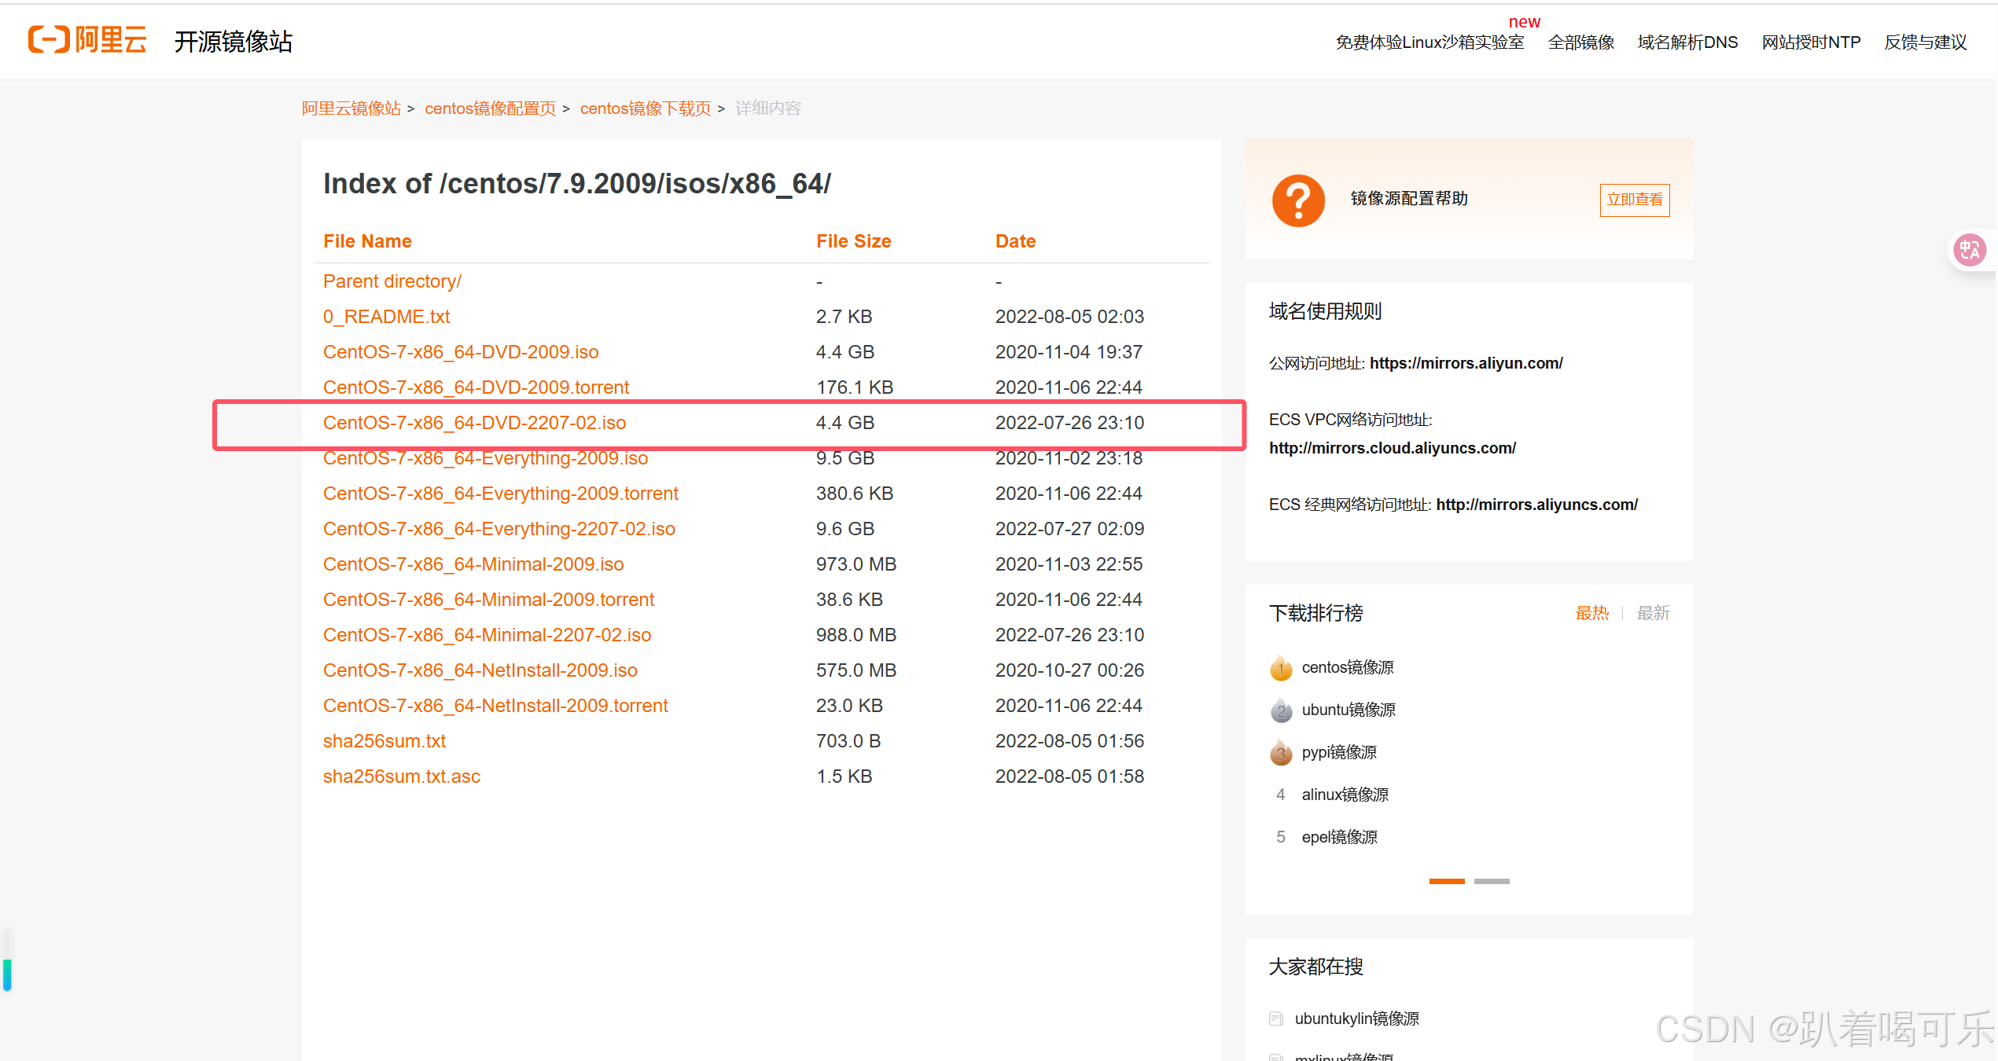The width and height of the screenshot is (1998, 1061).
Task: Open 0_README.txt file
Action: click(x=386, y=317)
